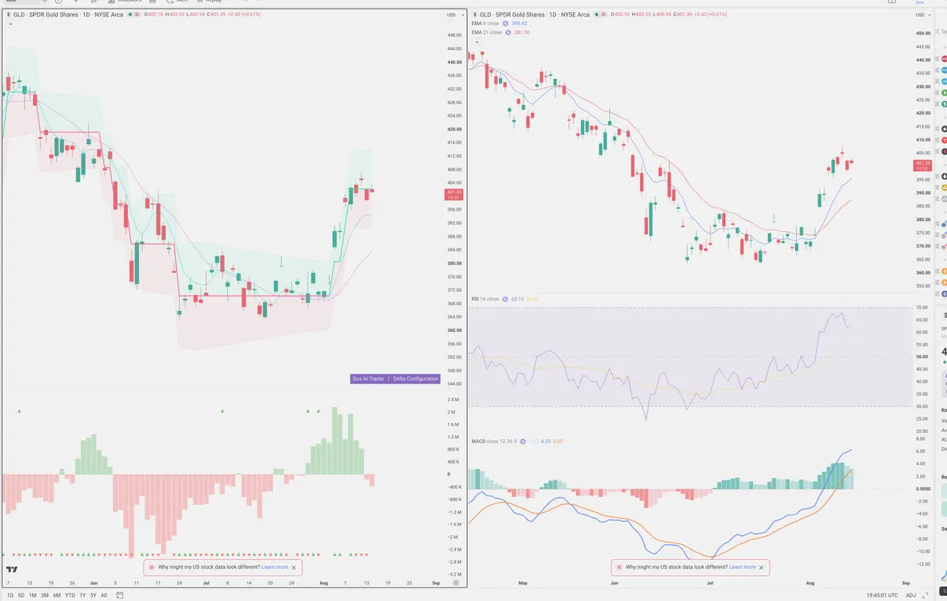
Task: Open the time axis settings gear icon
Action: coord(455,583)
